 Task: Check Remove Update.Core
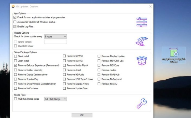64,88
